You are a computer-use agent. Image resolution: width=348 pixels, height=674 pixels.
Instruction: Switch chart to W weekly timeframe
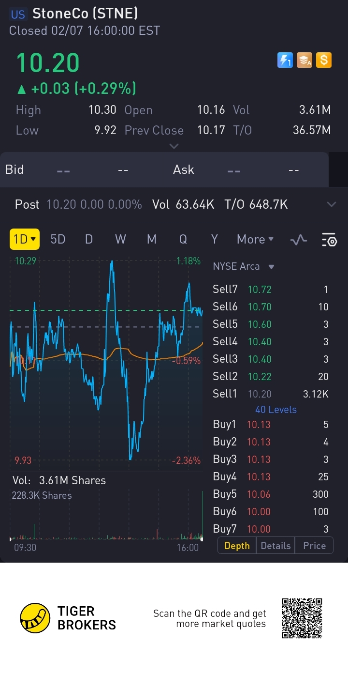120,239
